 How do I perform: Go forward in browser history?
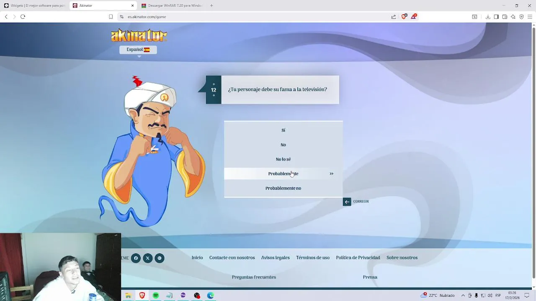coord(14,17)
